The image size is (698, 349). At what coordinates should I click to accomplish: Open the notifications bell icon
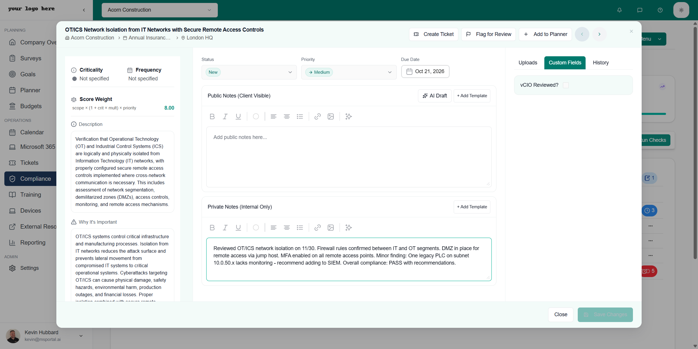[620, 10]
